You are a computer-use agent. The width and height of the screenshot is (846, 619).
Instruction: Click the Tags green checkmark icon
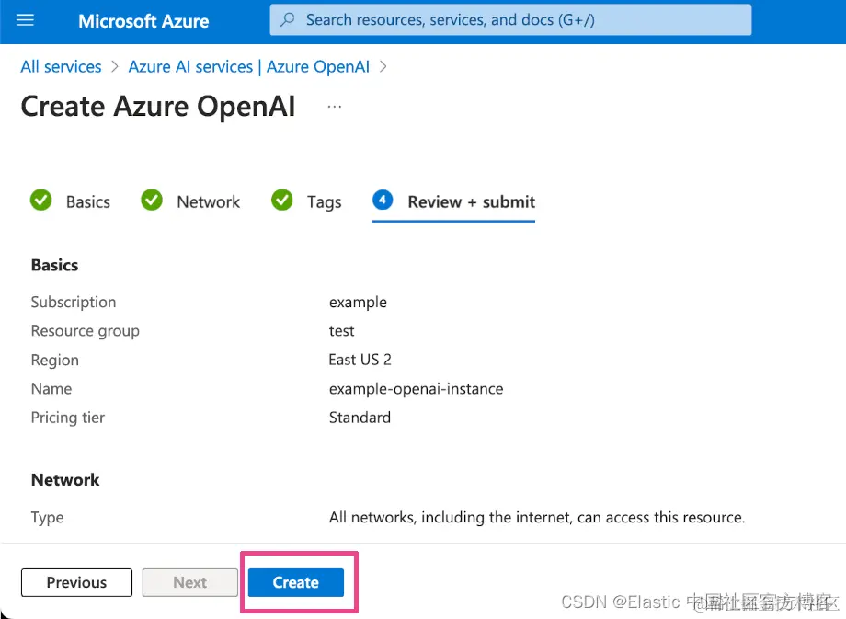point(282,201)
